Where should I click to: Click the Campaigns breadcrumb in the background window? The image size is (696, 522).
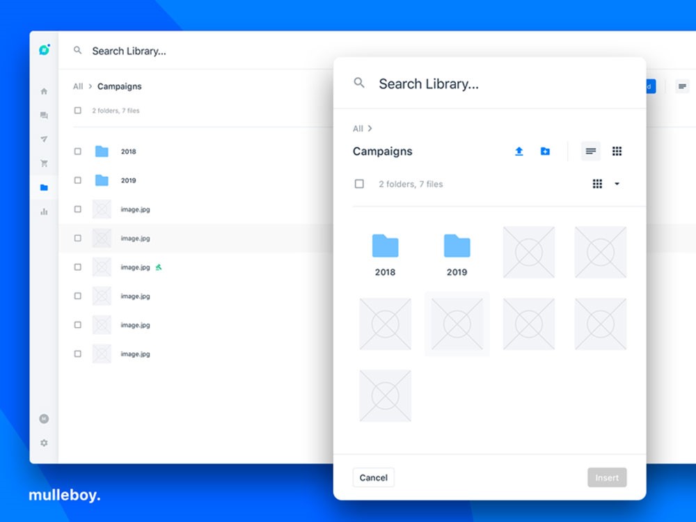click(120, 86)
